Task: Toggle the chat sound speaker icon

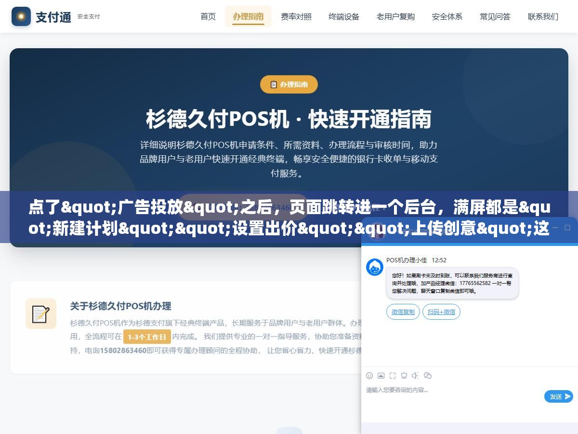Action: click(416, 376)
